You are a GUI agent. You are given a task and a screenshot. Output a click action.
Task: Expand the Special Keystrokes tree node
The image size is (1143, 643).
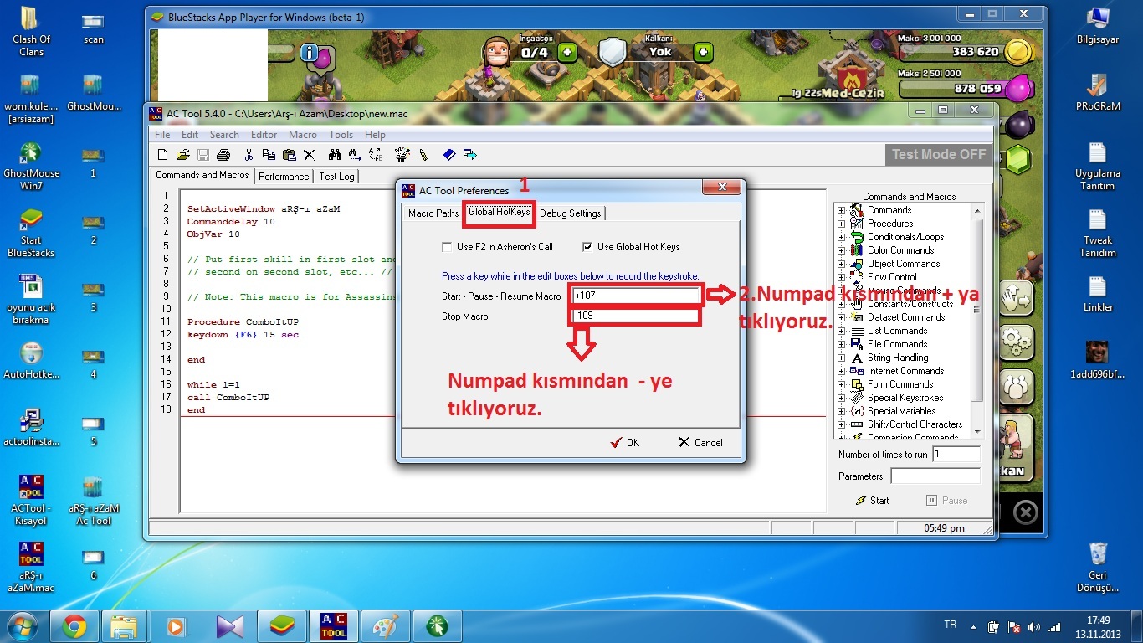coord(841,398)
